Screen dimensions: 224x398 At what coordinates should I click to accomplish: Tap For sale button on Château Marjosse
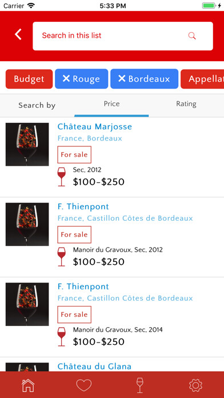[x=74, y=154]
